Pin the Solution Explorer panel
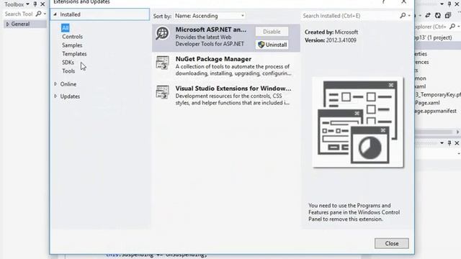This screenshot has width=461, height=259. (x=449, y=4)
